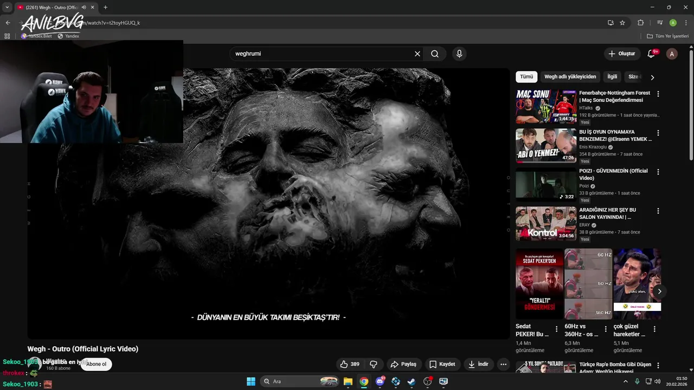
Task: Open the Sedat Peker Yeraltı short
Action: [539, 284]
